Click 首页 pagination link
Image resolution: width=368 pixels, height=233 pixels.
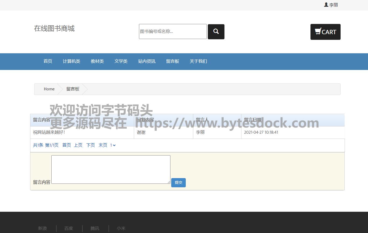point(67,145)
